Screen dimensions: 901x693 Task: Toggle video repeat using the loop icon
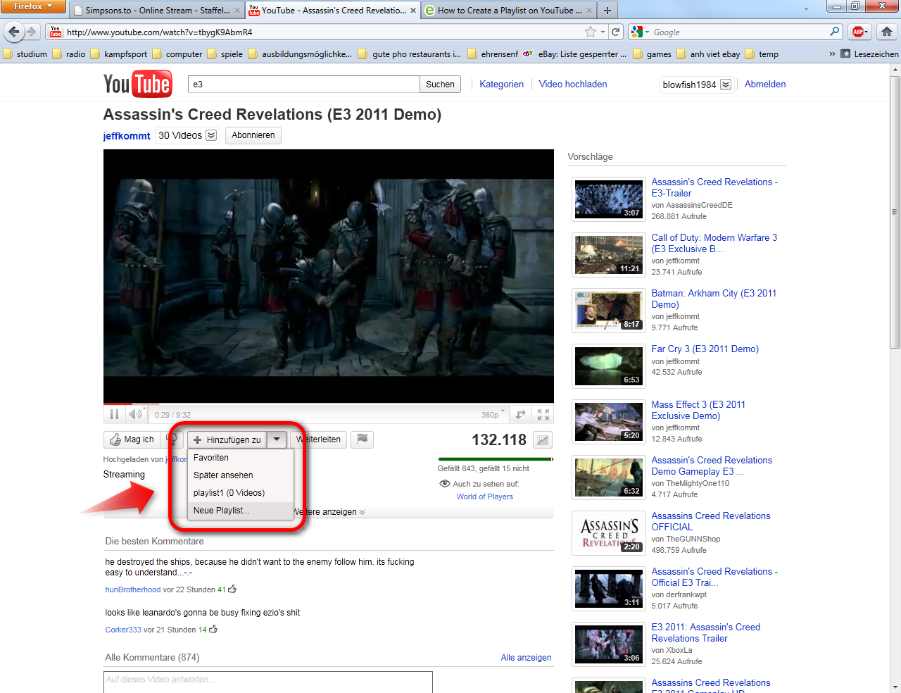click(520, 414)
